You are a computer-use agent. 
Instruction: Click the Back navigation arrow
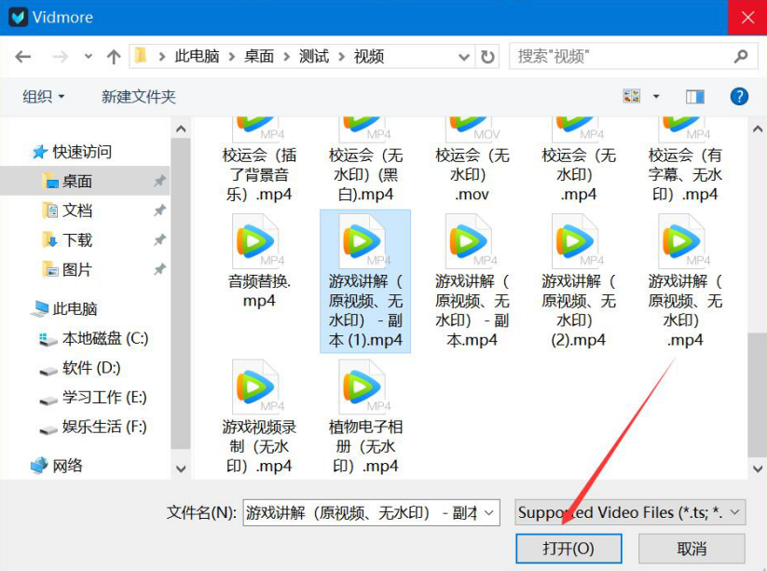23,57
